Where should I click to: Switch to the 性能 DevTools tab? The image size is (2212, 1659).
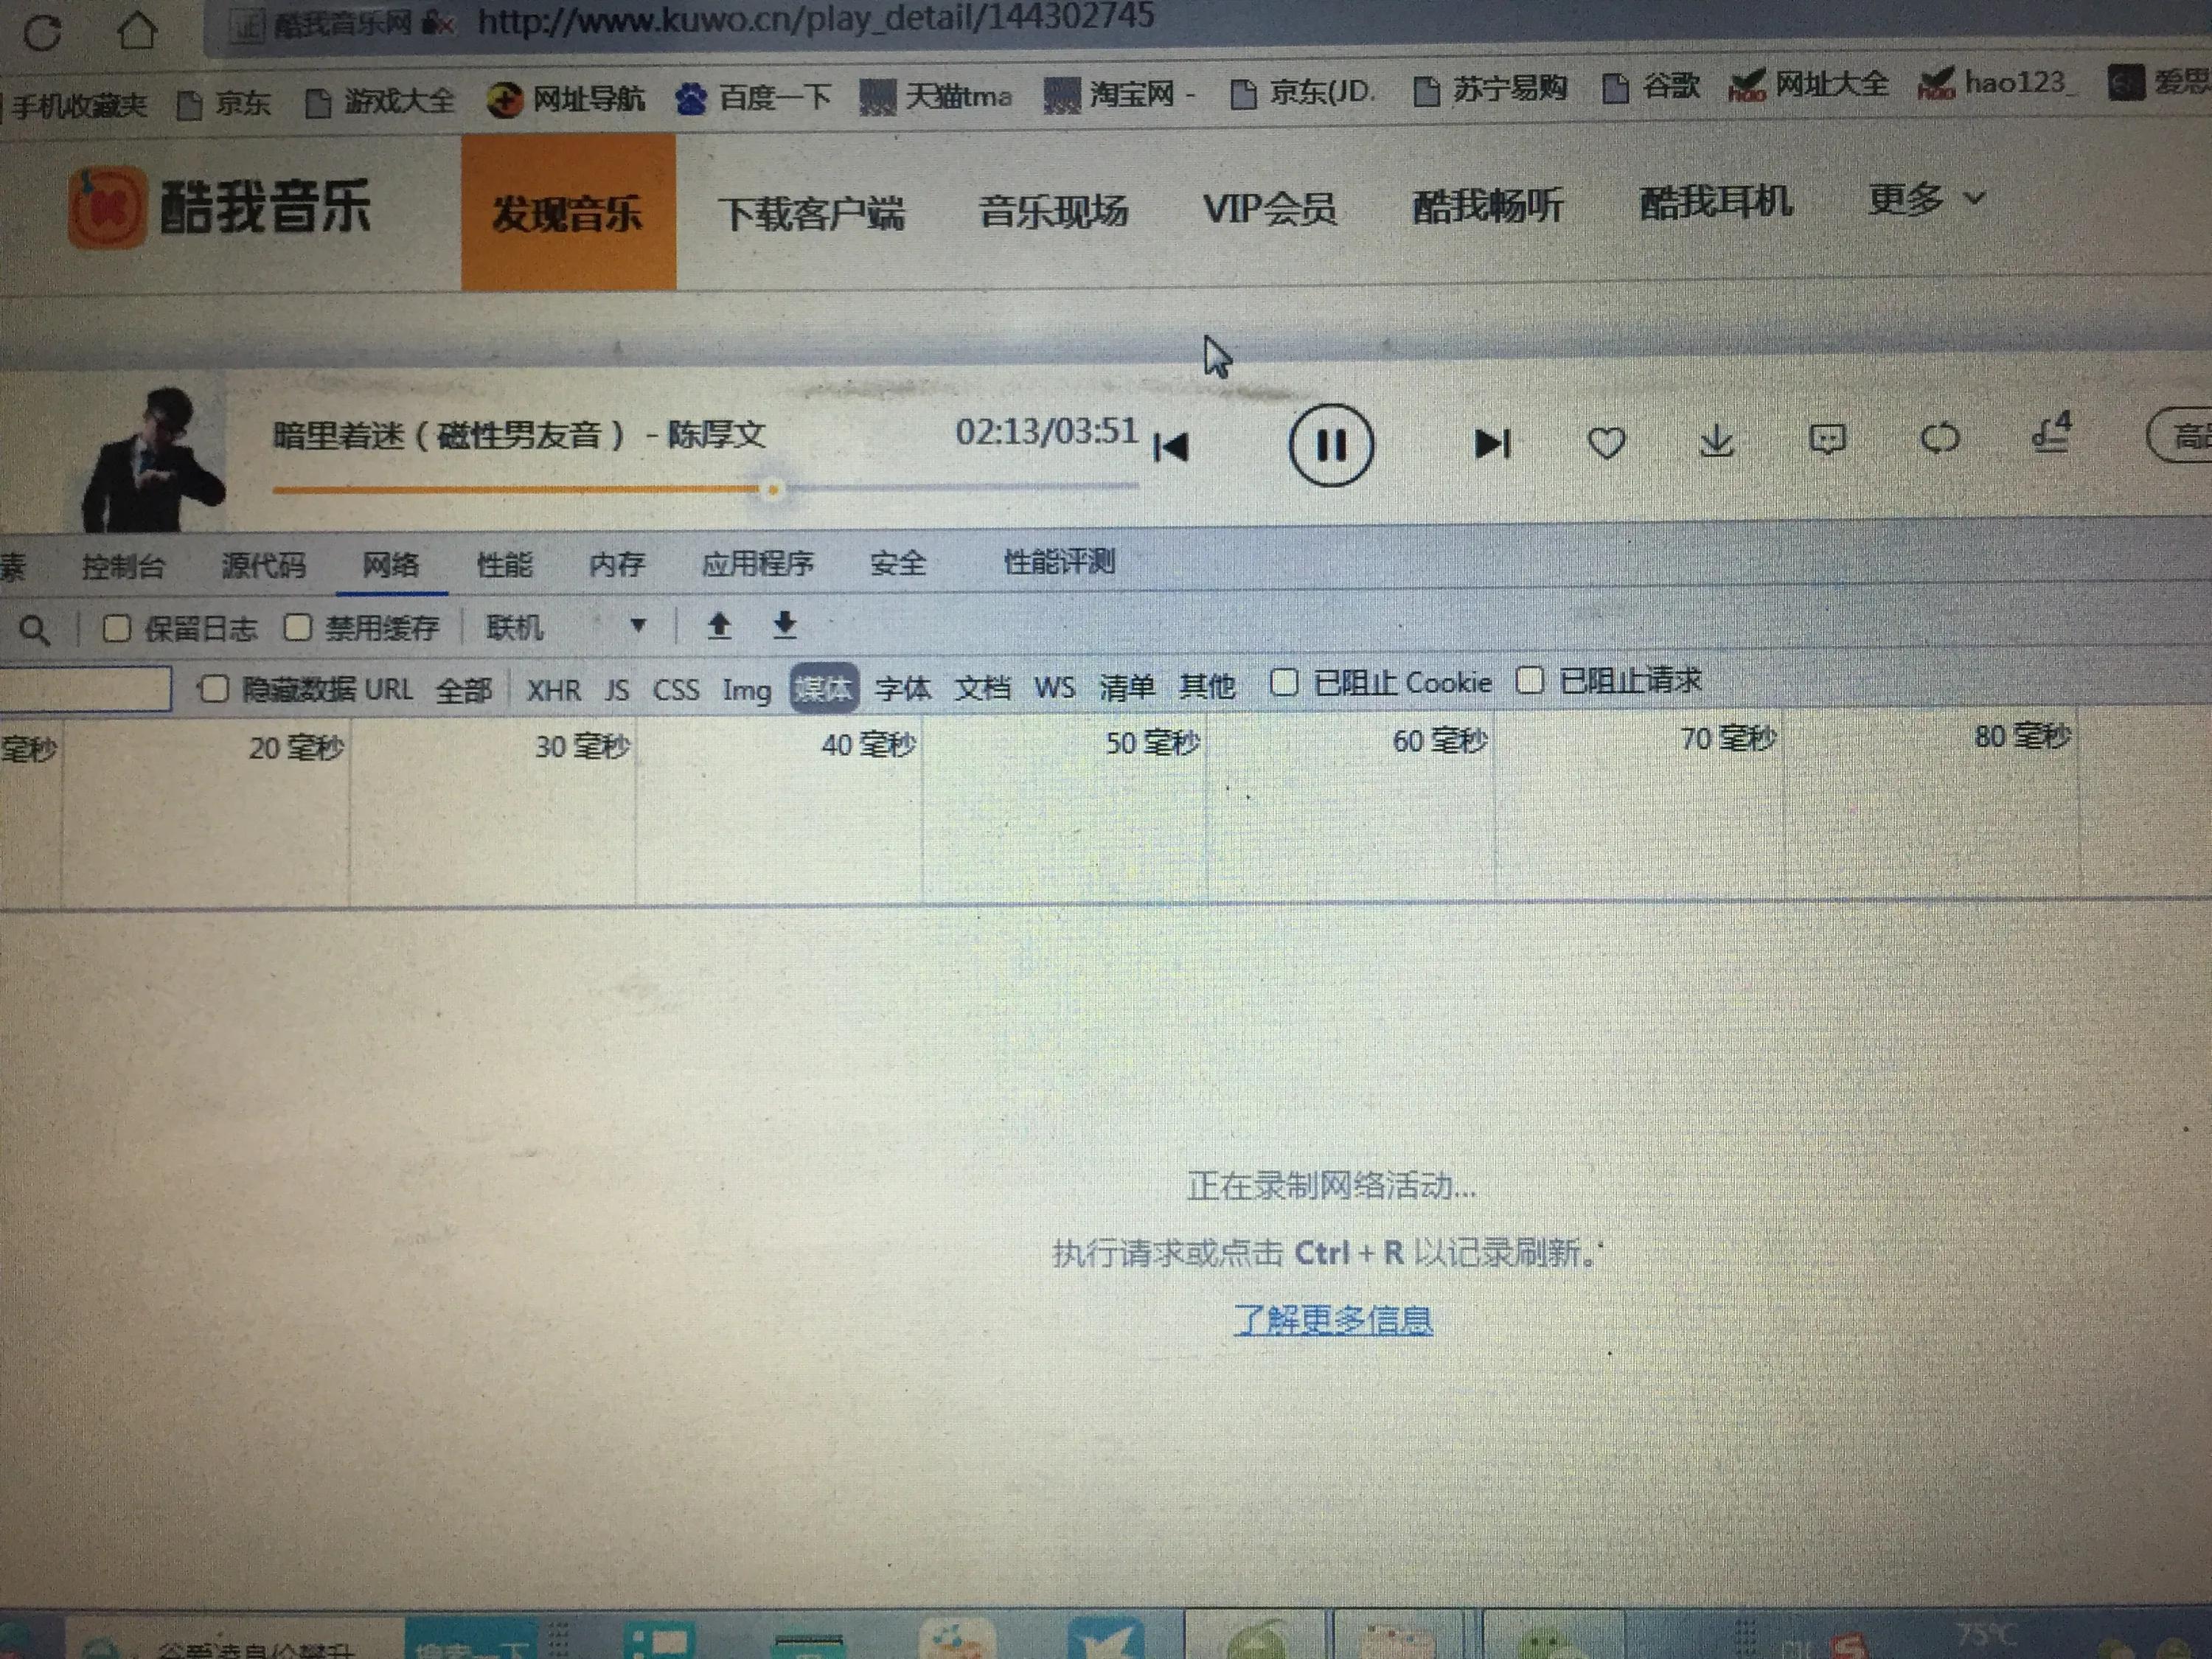point(505,565)
